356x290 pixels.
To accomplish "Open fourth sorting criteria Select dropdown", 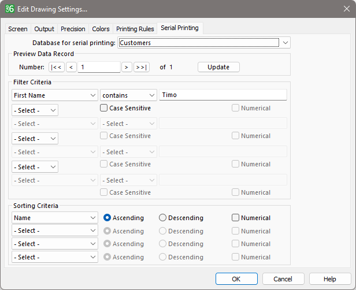I will [55, 257].
